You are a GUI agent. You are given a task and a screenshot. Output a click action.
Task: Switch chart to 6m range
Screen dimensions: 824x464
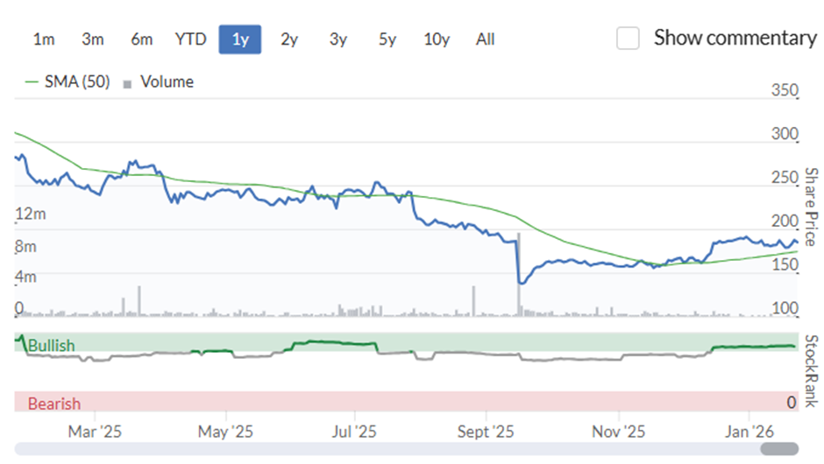tap(141, 39)
